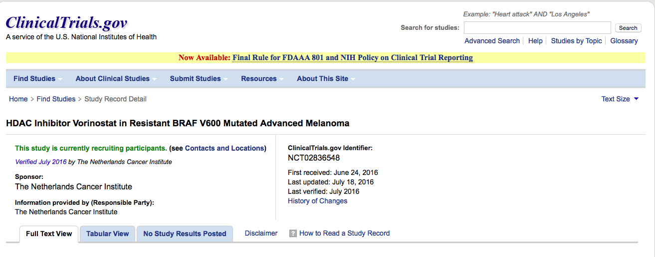Focus the Search for studies field
Screen dimensions: 655x257
click(x=537, y=28)
